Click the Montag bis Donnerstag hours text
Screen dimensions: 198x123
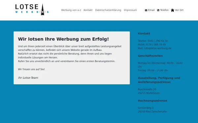[160, 65]
